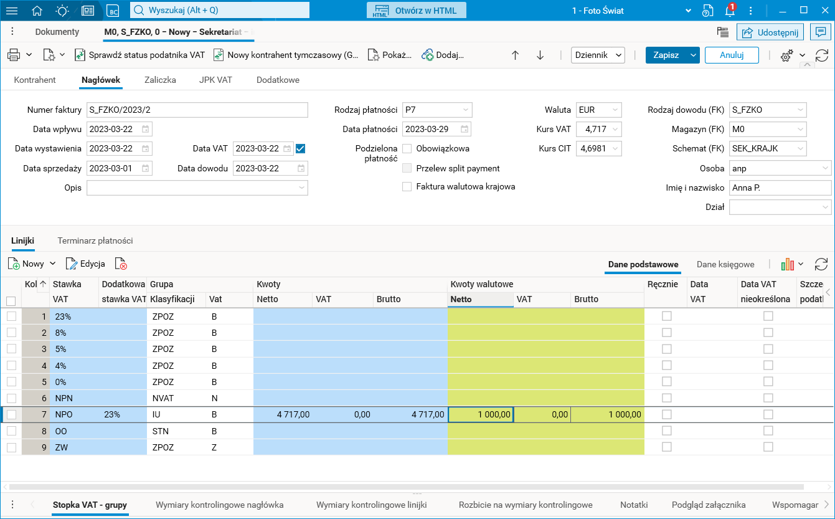Click delete line icon next to Edycja

tap(121, 264)
